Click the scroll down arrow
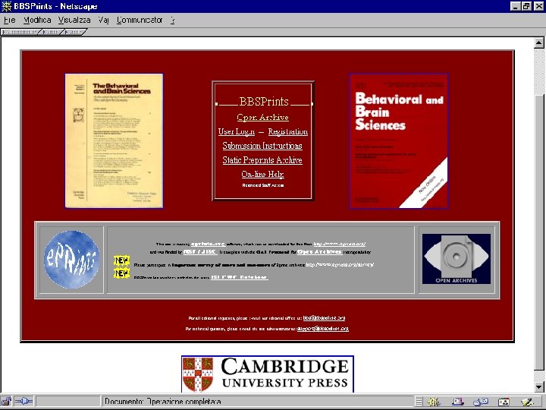Screen dimensions: 546x410 point(538,386)
